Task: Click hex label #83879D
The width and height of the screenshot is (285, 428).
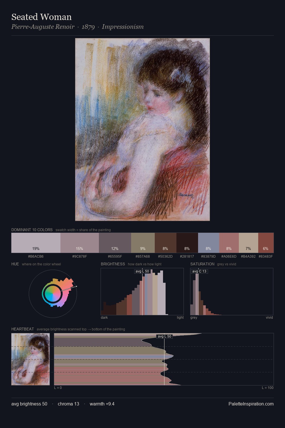Action: (209, 257)
